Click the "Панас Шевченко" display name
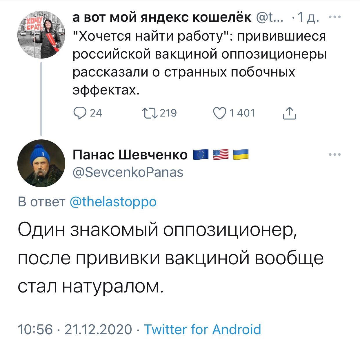Viewport: 360px width, 349px height. tap(130, 155)
